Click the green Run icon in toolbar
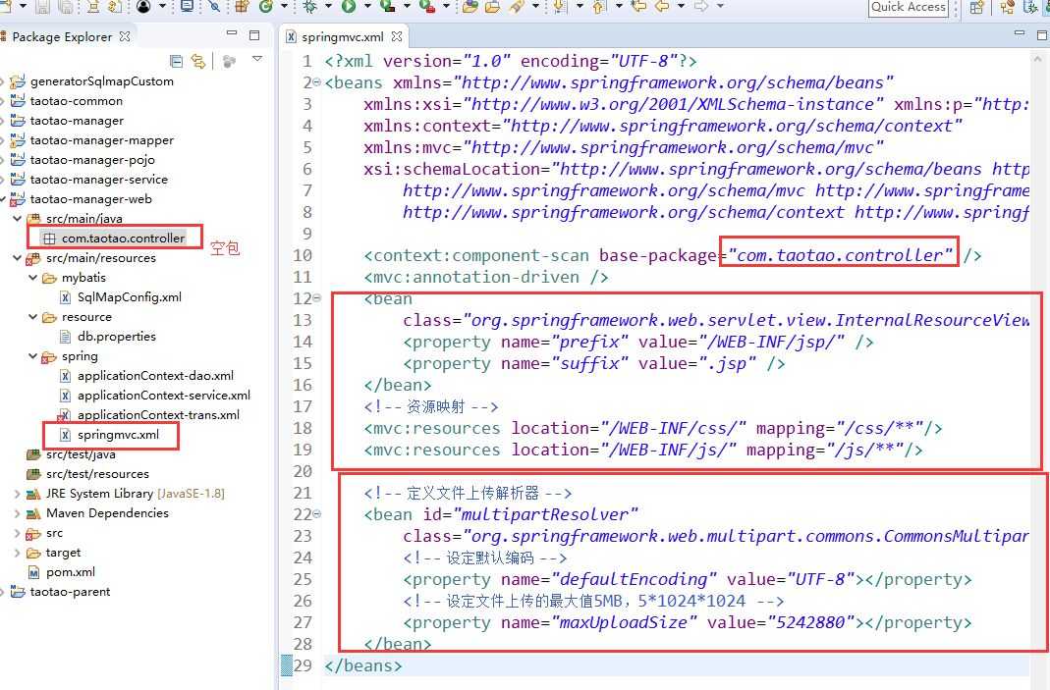Screen dimensions: 1050x690 pos(349,7)
